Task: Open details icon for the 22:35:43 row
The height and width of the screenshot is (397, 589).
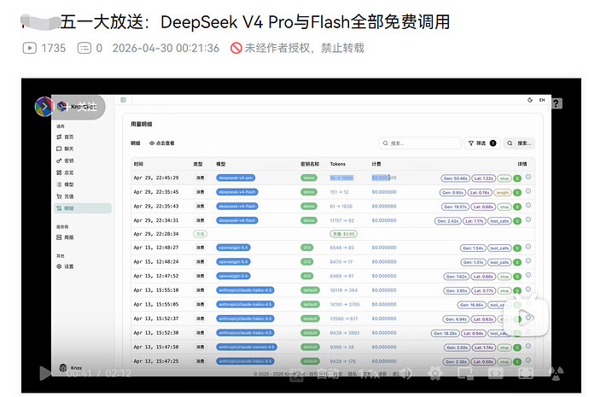Action: tap(528, 206)
